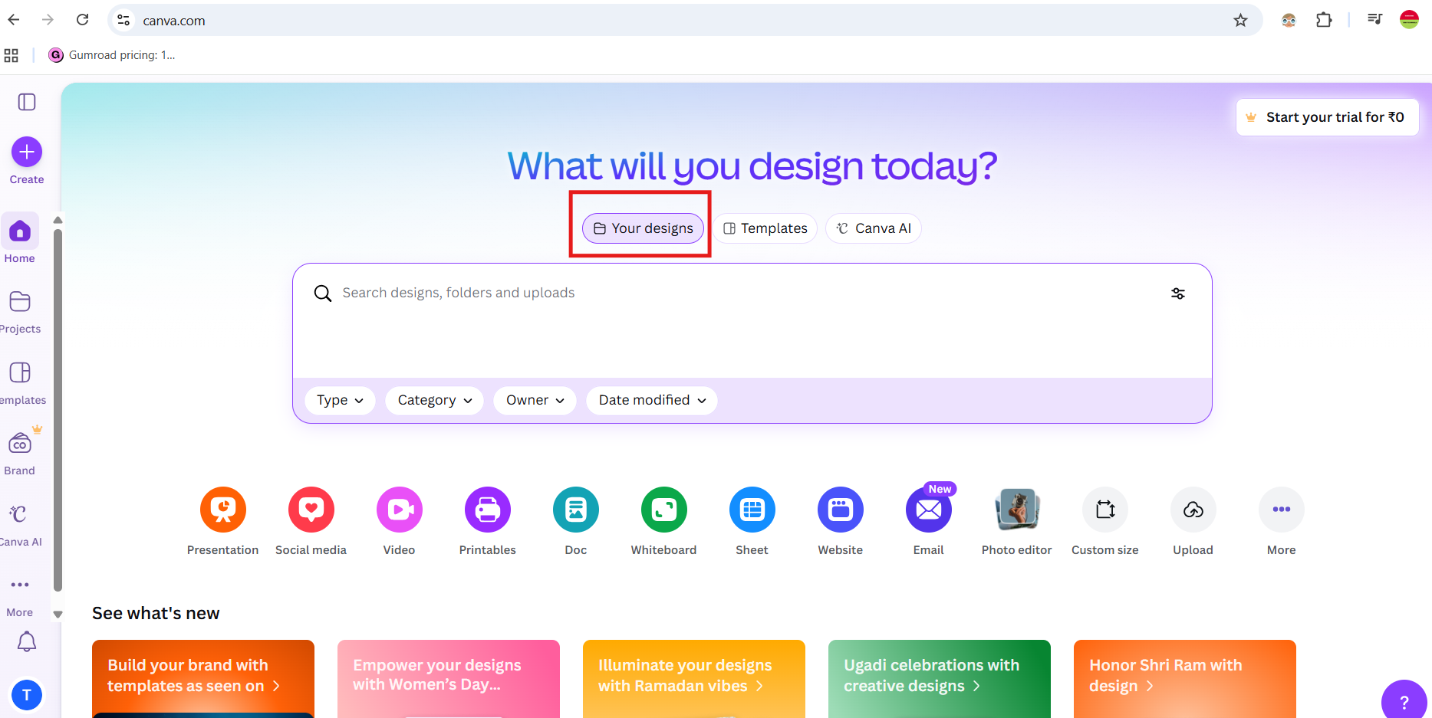1432x718 pixels.
Task: Launch the Website design type
Action: click(x=840, y=510)
